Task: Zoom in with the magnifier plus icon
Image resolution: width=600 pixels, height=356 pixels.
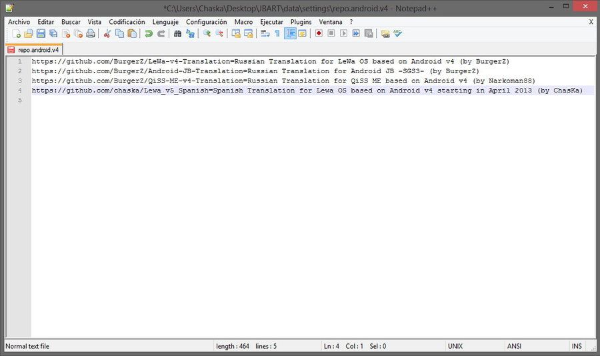Action: [x=207, y=34]
